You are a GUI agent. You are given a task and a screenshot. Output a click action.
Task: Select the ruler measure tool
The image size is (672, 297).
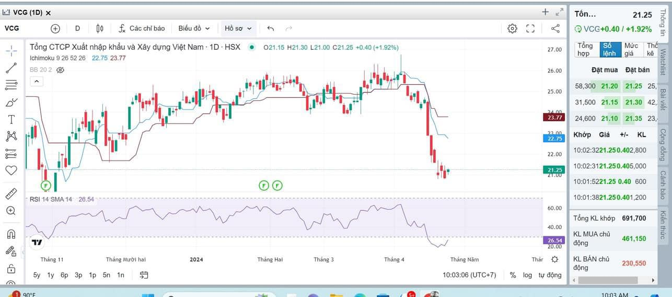coord(11,194)
